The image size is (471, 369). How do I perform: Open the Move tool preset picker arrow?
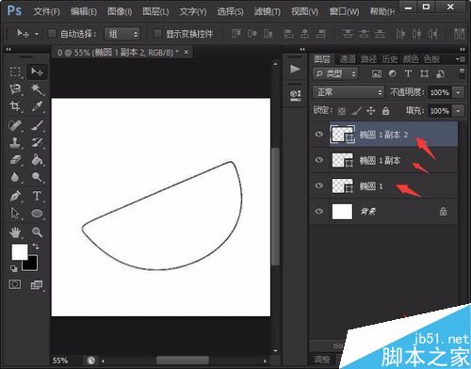37,34
